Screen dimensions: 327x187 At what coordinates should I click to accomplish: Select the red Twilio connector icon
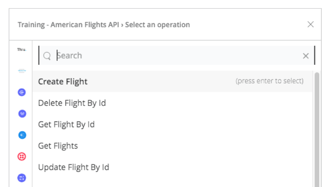22,156
